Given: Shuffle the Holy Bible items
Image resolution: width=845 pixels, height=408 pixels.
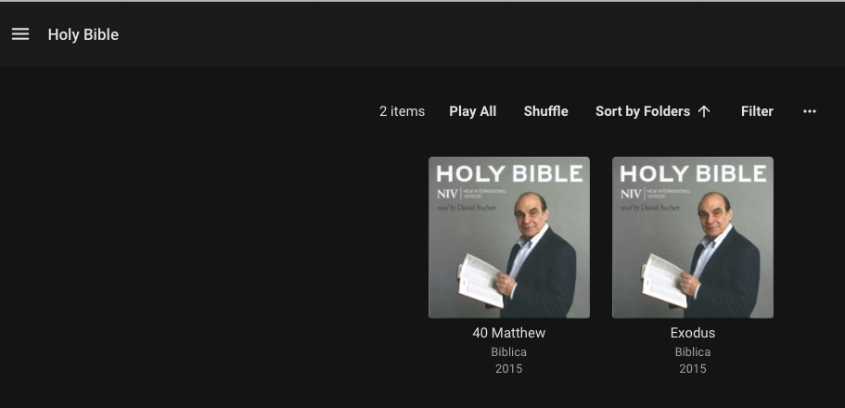Looking at the screenshot, I should [545, 111].
